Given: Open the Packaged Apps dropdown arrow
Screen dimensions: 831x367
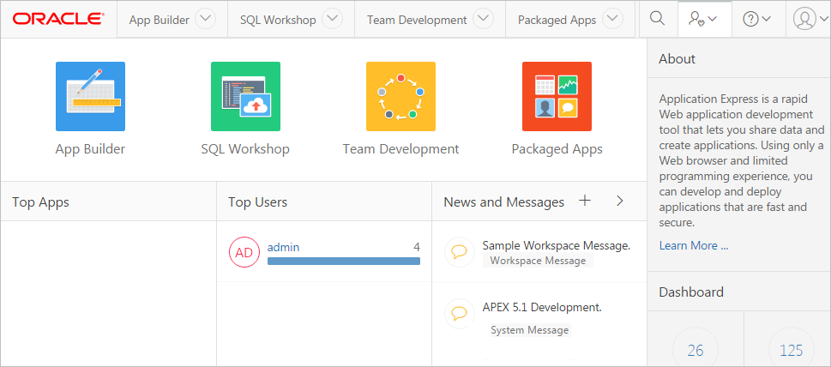Looking at the screenshot, I should [x=611, y=19].
